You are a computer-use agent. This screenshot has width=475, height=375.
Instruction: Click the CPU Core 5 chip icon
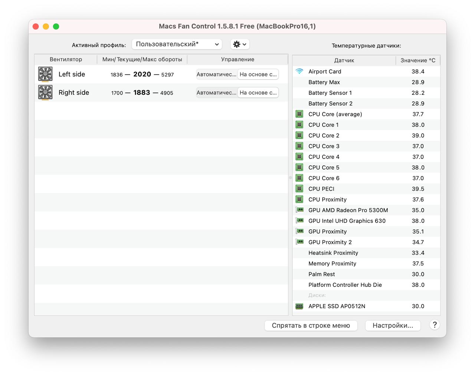(x=299, y=167)
